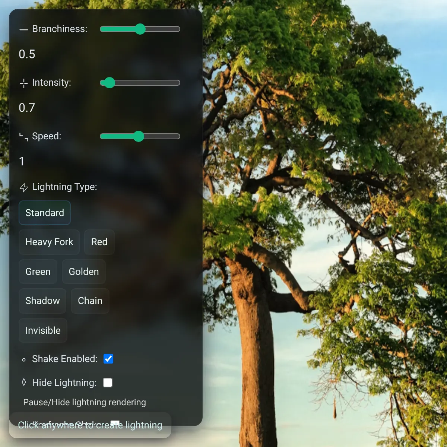Click the Lightning Type bolt icon
The image size is (447, 447).
point(24,187)
